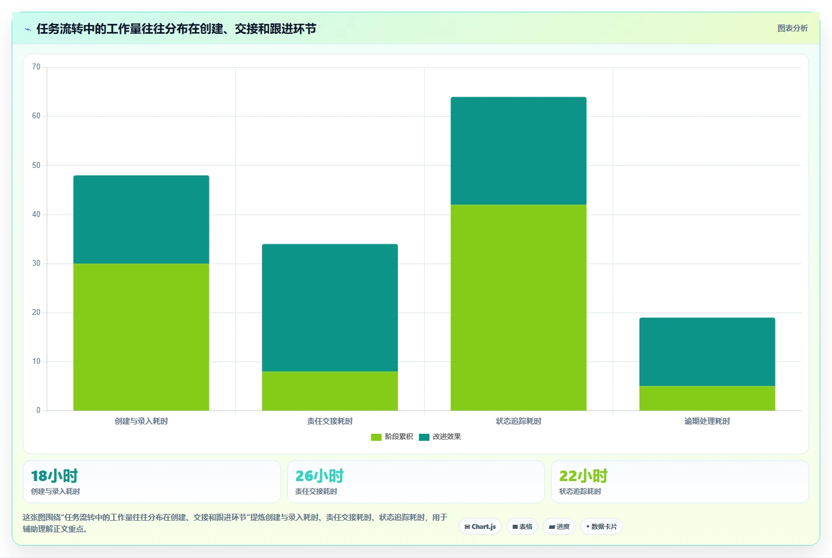
Task: Toggle the 阶段累积 legend item
Action: 392,437
